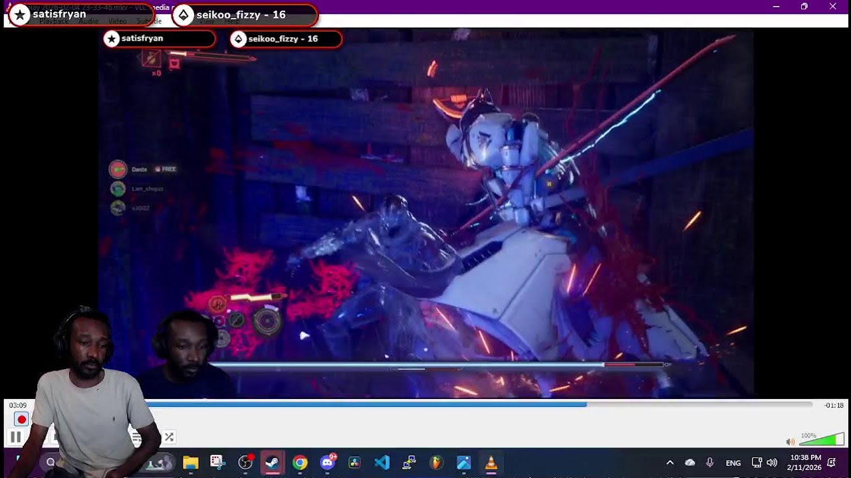Image resolution: width=851 pixels, height=478 pixels.
Task: Open Steam from the taskbar
Action: click(x=273, y=463)
